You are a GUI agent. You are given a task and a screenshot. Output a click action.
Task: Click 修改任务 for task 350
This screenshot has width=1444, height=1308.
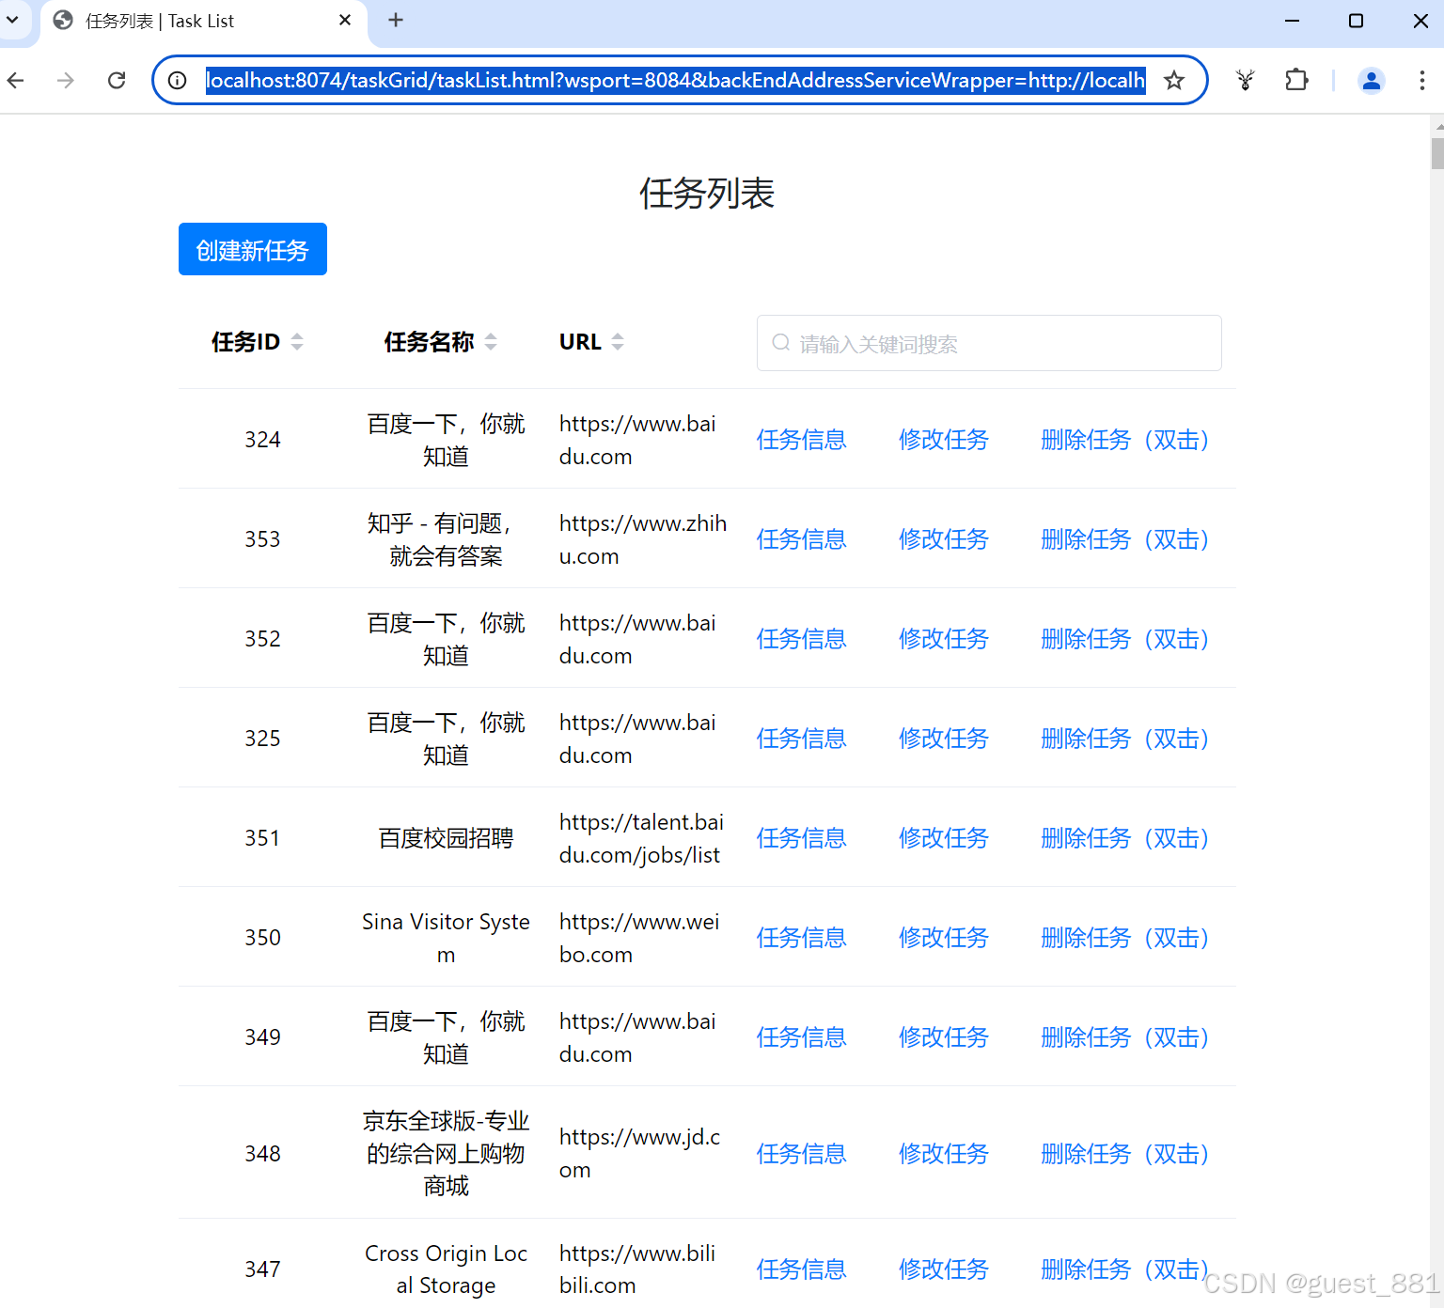click(944, 938)
